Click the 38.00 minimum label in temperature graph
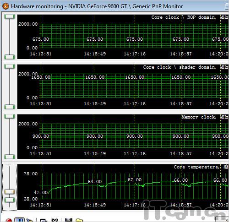229x222 pixels. click(x=31, y=199)
